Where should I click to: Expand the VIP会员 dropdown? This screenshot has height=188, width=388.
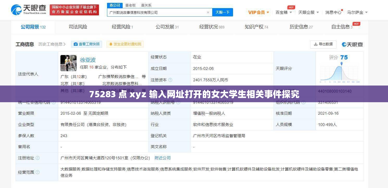(259, 12)
